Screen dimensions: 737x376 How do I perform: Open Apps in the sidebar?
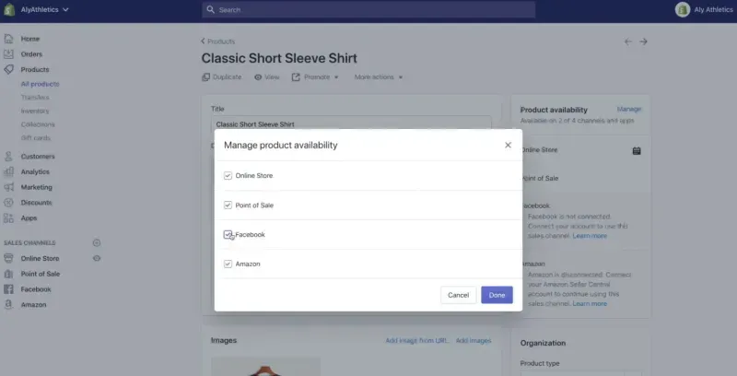(29, 218)
